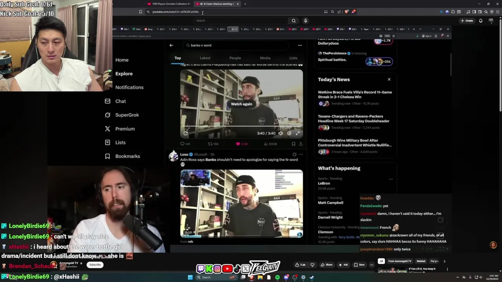Open the tweet video's settings gear
The width and height of the screenshot is (502, 282).
(289, 133)
